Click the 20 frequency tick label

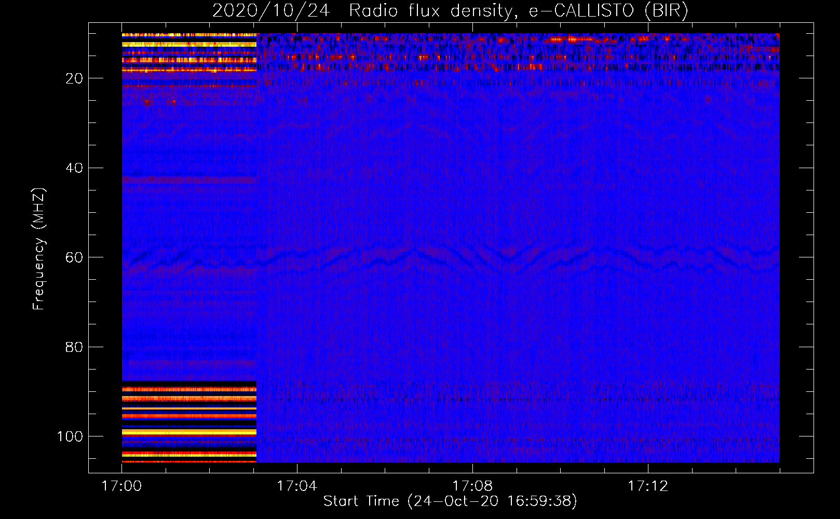point(74,78)
